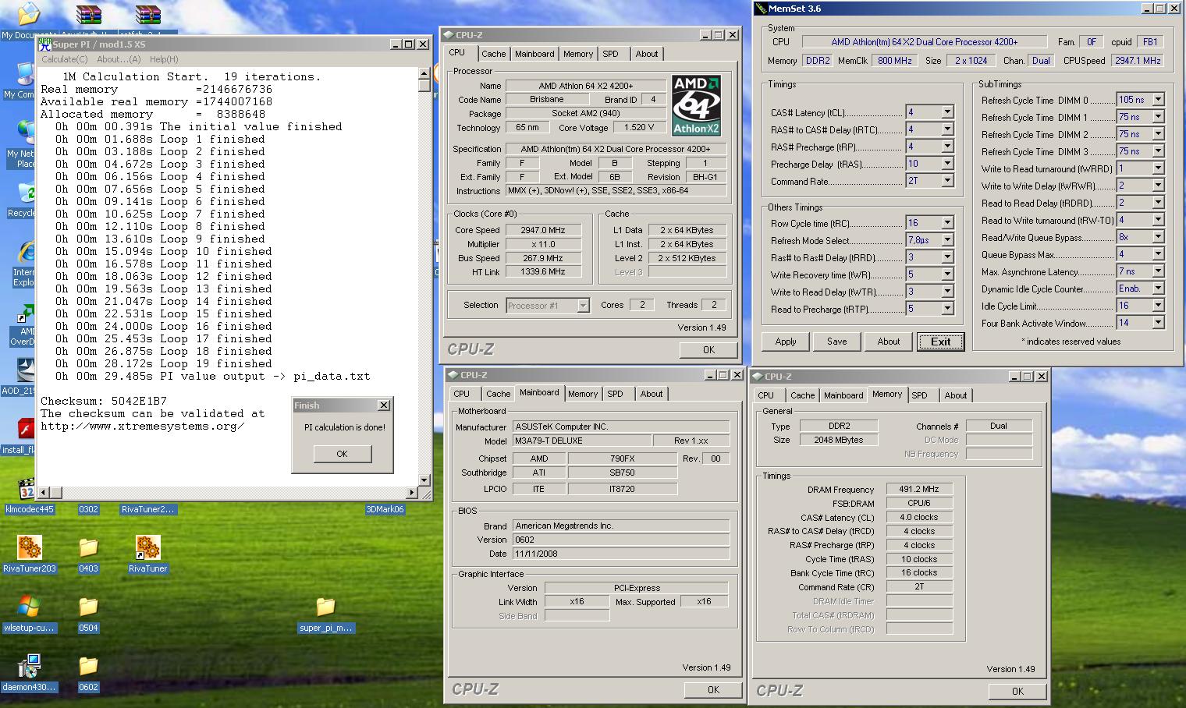Open the RivaTuner203 desktop icon
Image resolution: width=1186 pixels, height=708 pixels.
pyautogui.click(x=29, y=547)
